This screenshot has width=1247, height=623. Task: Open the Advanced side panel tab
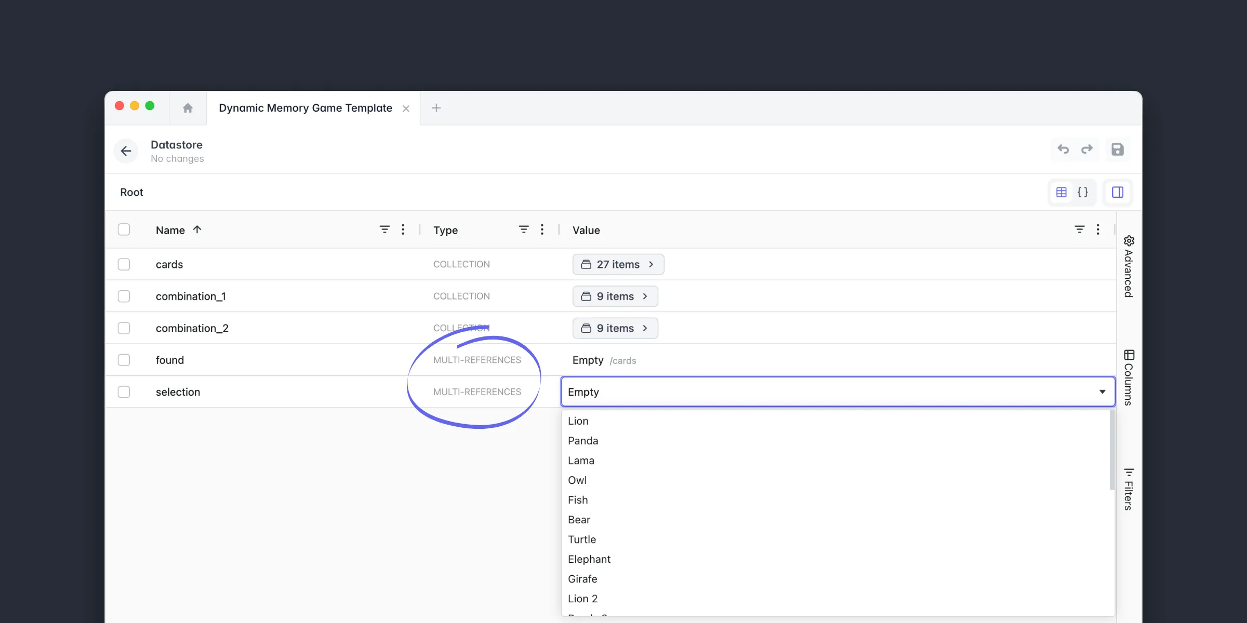(x=1129, y=267)
